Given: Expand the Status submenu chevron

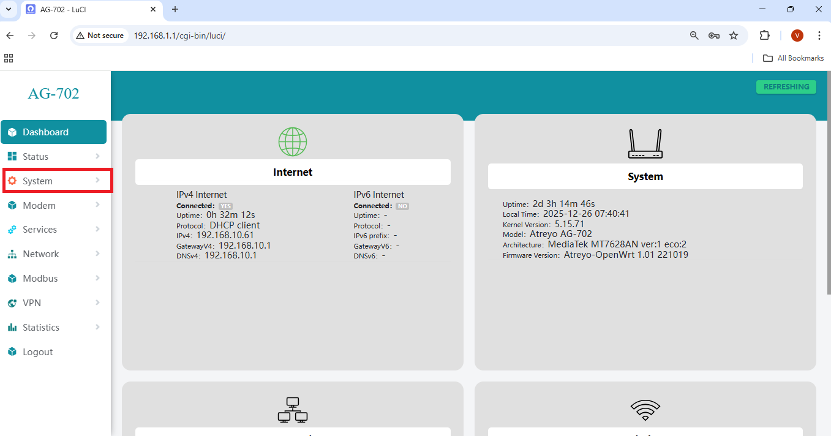Looking at the screenshot, I should tap(97, 156).
